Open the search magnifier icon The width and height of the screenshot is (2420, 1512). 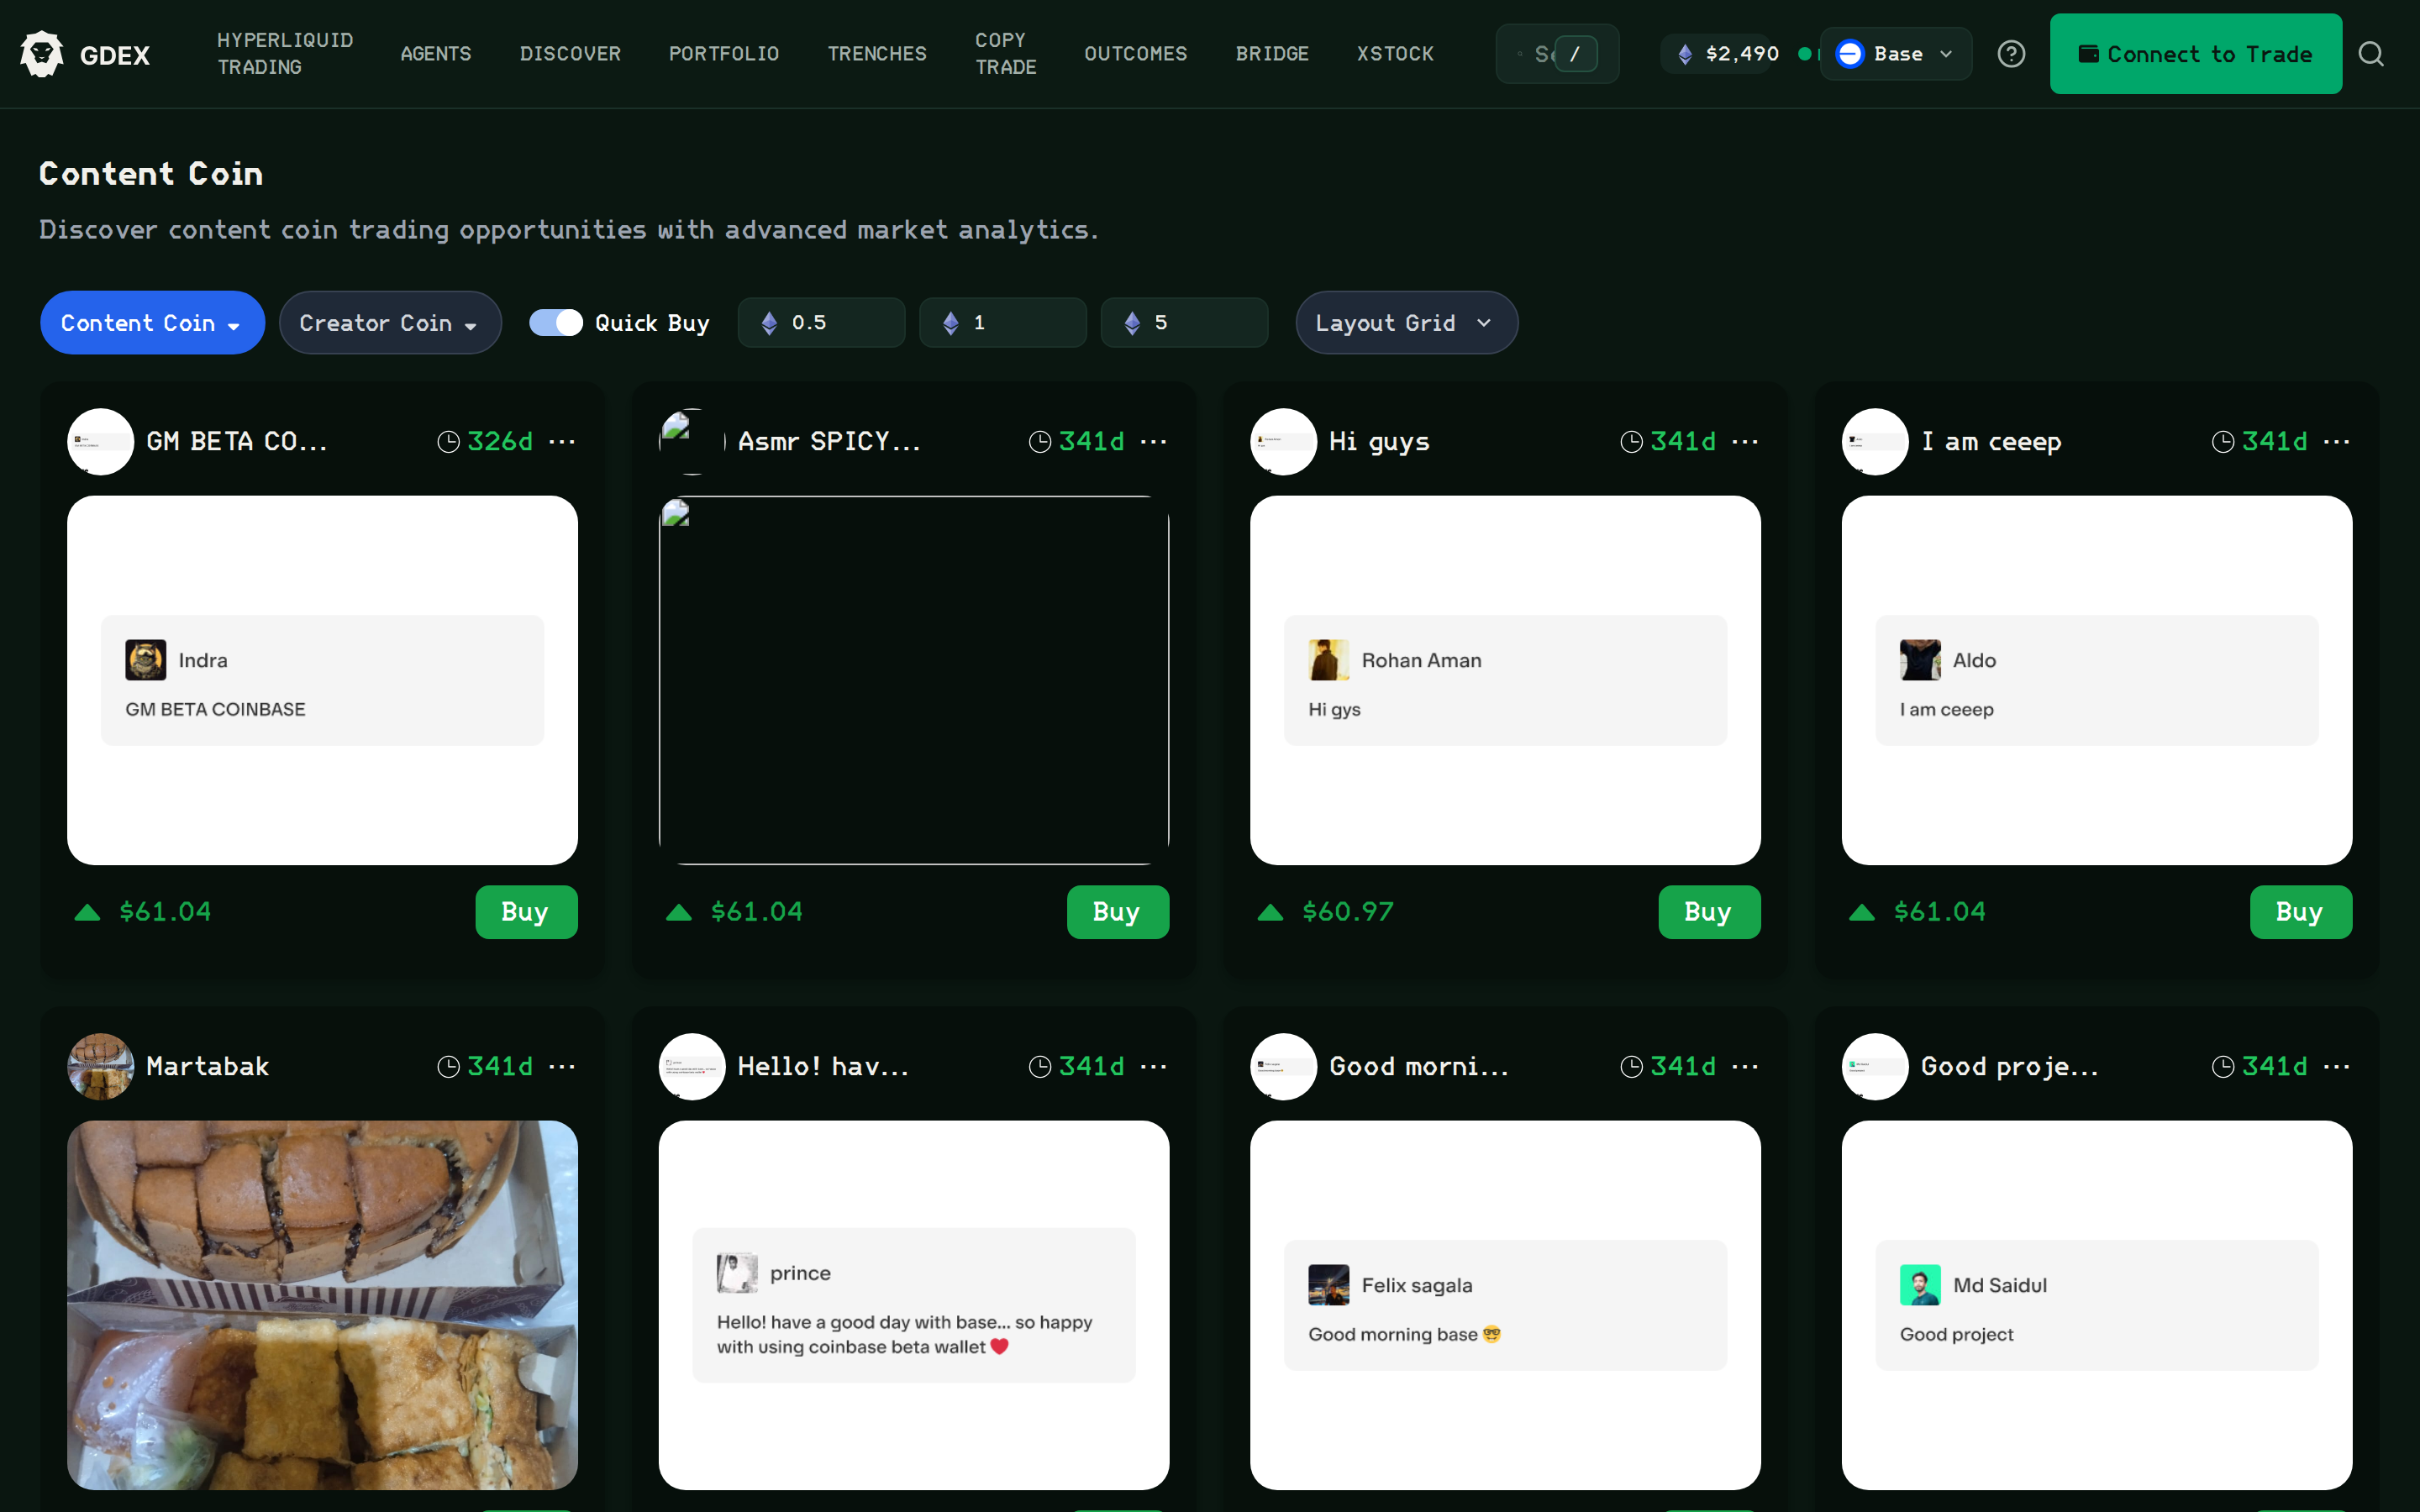tap(2371, 54)
